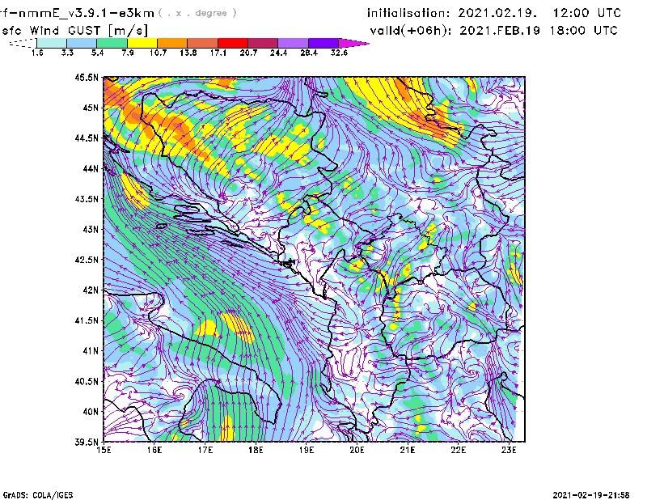Click the light cyan 1.6–3.3 legend swatch
Screen dimensions: 647x500
(52, 43)
